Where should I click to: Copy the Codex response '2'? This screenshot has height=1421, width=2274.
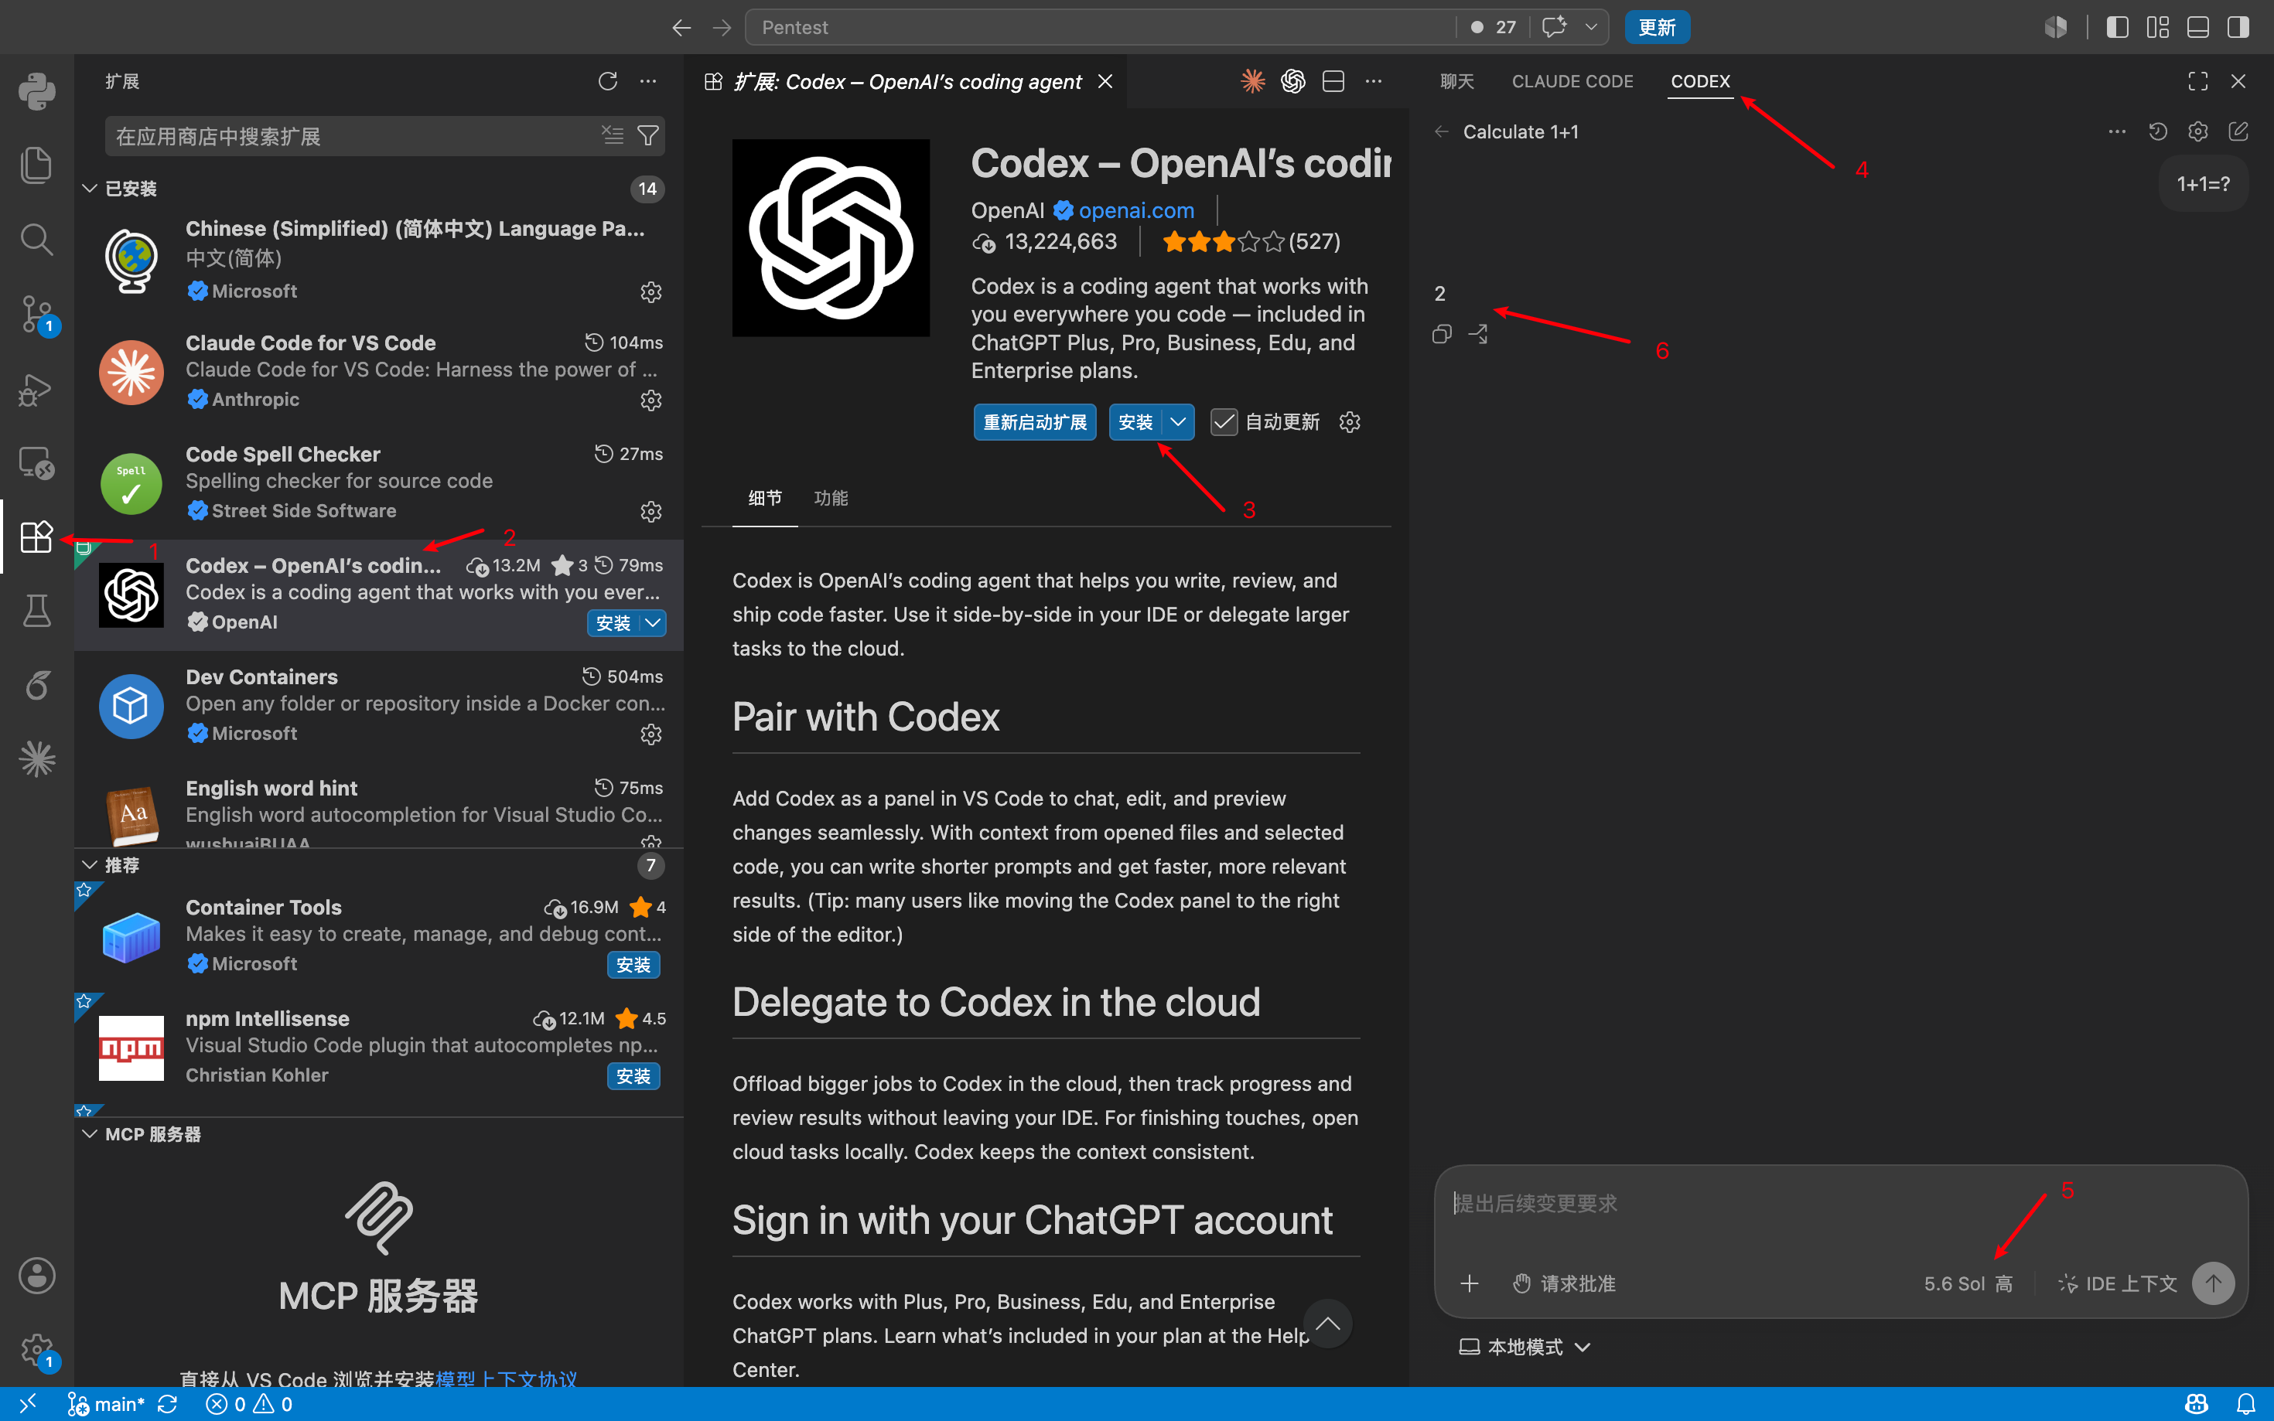coord(1441,335)
